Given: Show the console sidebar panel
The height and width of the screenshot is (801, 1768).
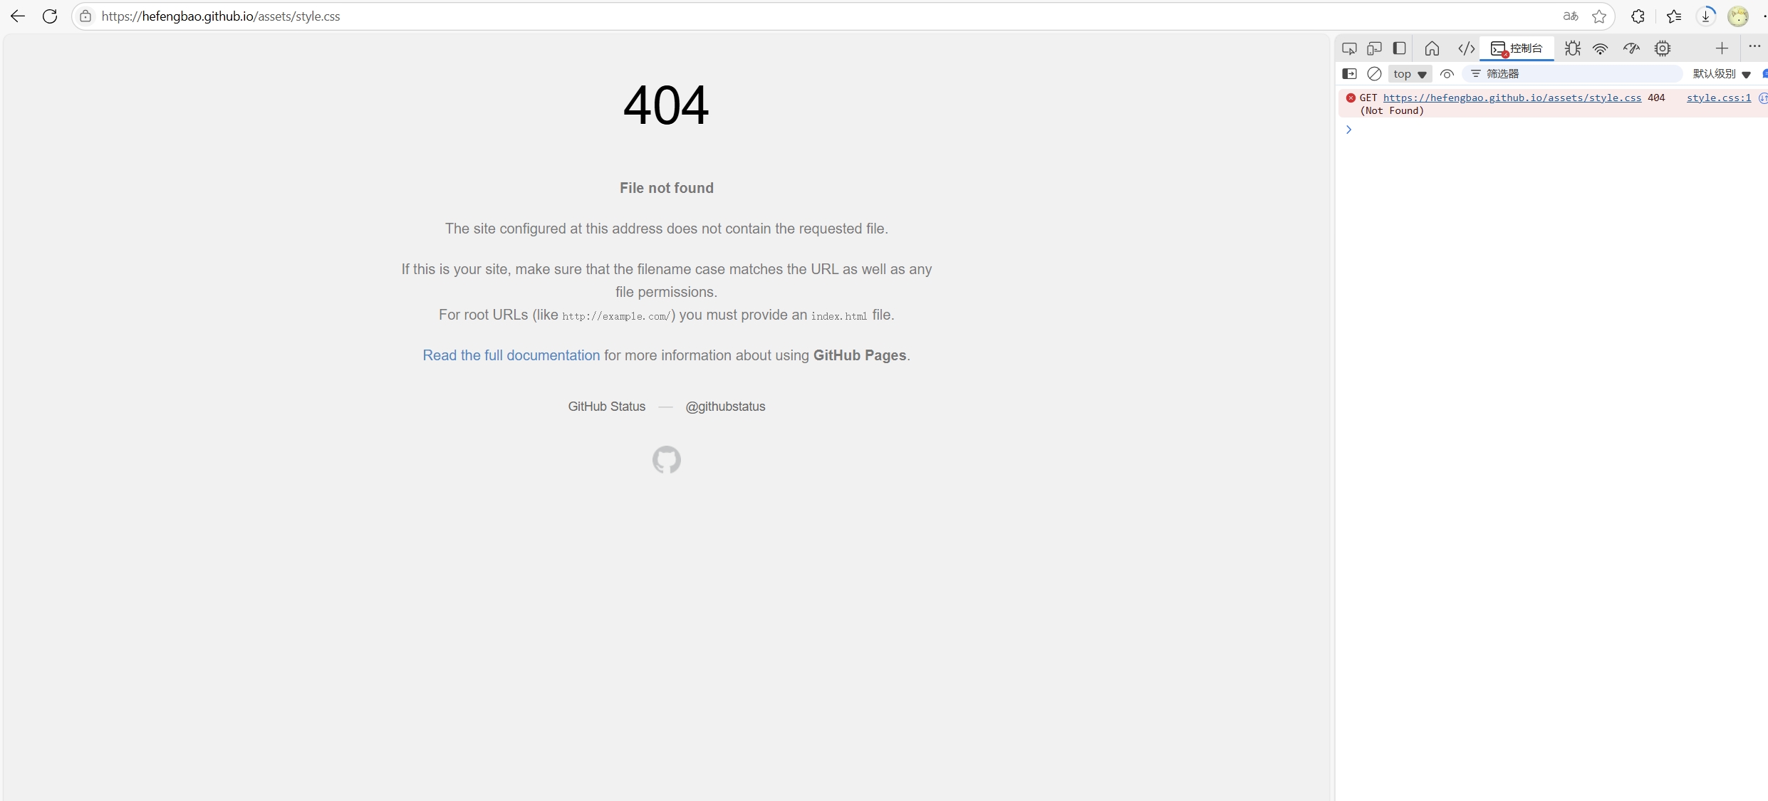Looking at the screenshot, I should pyautogui.click(x=1349, y=74).
